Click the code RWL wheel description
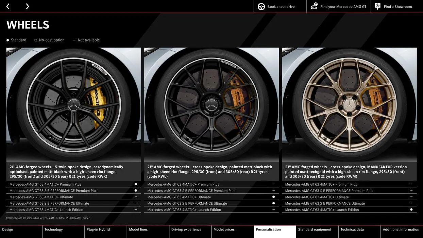 click(x=209, y=172)
